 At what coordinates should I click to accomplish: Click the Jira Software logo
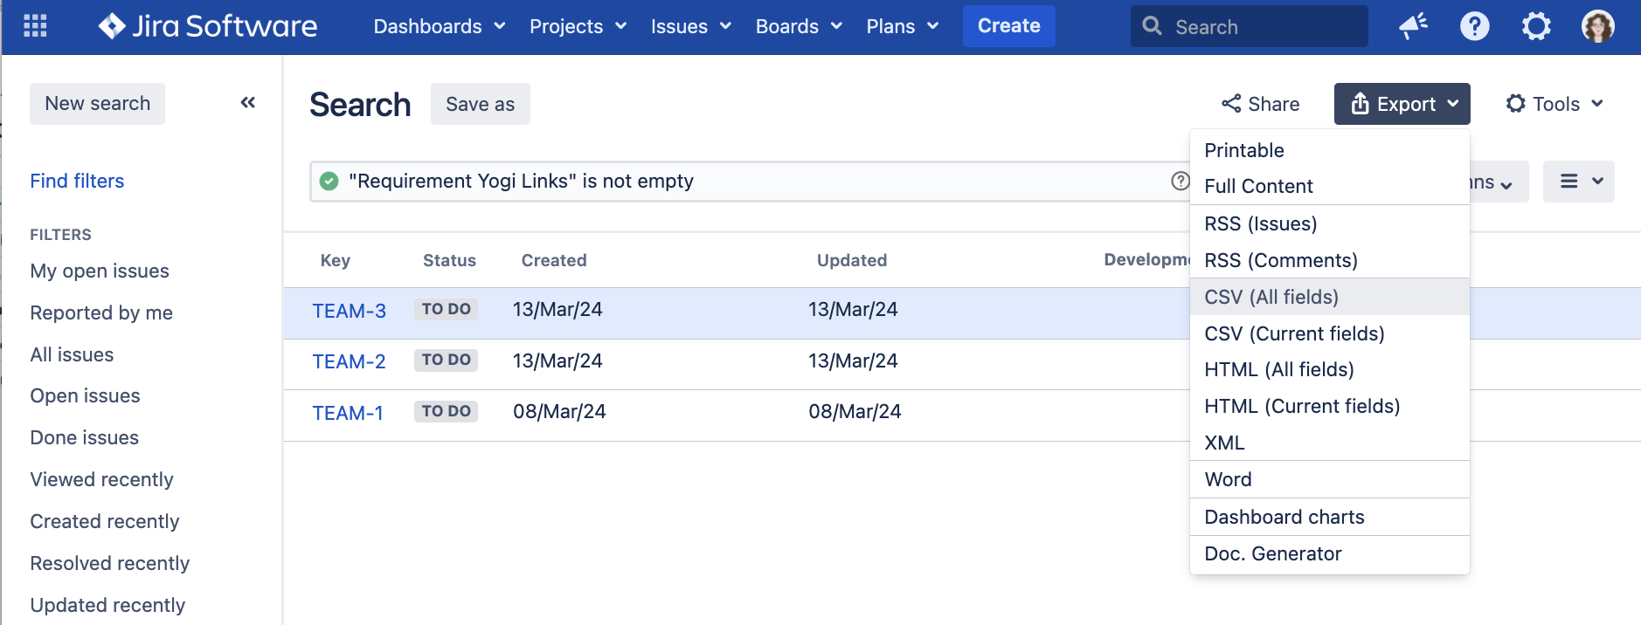tap(208, 26)
